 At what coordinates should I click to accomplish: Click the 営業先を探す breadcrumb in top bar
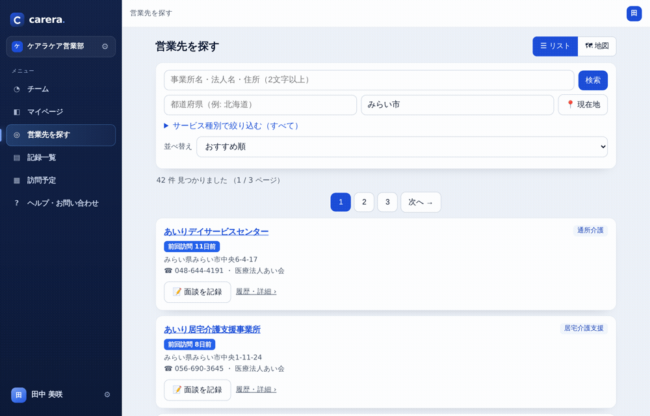point(151,13)
